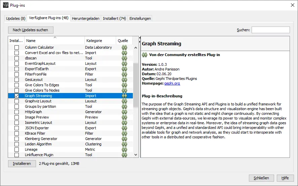The width and height of the screenshot is (298, 186).
Task: Click the source icon for Image Preview
Action: pyautogui.click(x=124, y=117)
